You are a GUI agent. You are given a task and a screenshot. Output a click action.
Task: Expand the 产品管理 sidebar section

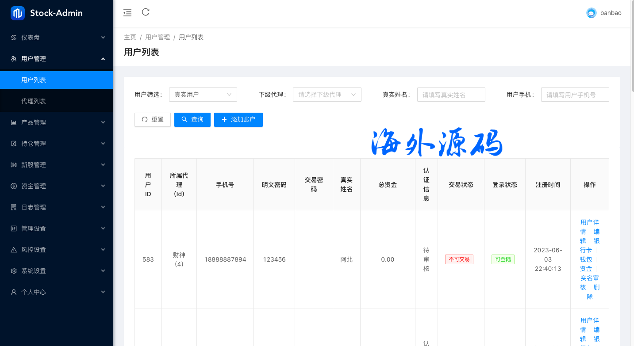tap(57, 122)
